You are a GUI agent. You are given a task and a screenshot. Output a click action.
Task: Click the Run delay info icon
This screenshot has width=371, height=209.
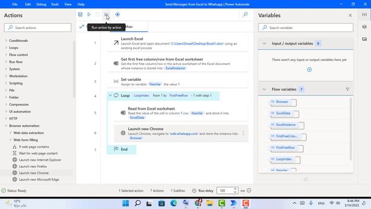(x=249, y=190)
